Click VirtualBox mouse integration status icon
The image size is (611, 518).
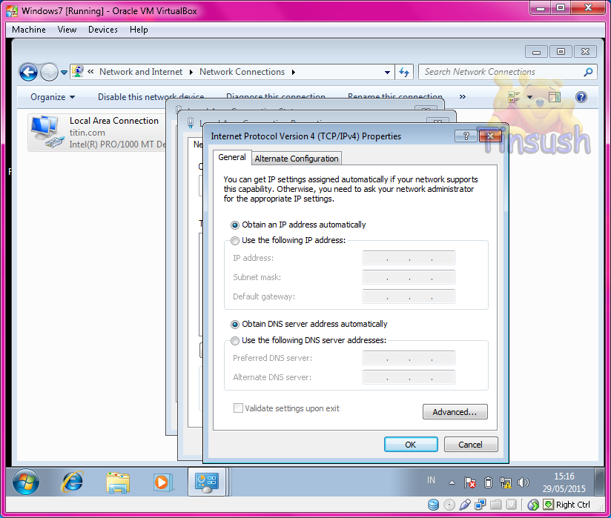pos(533,505)
